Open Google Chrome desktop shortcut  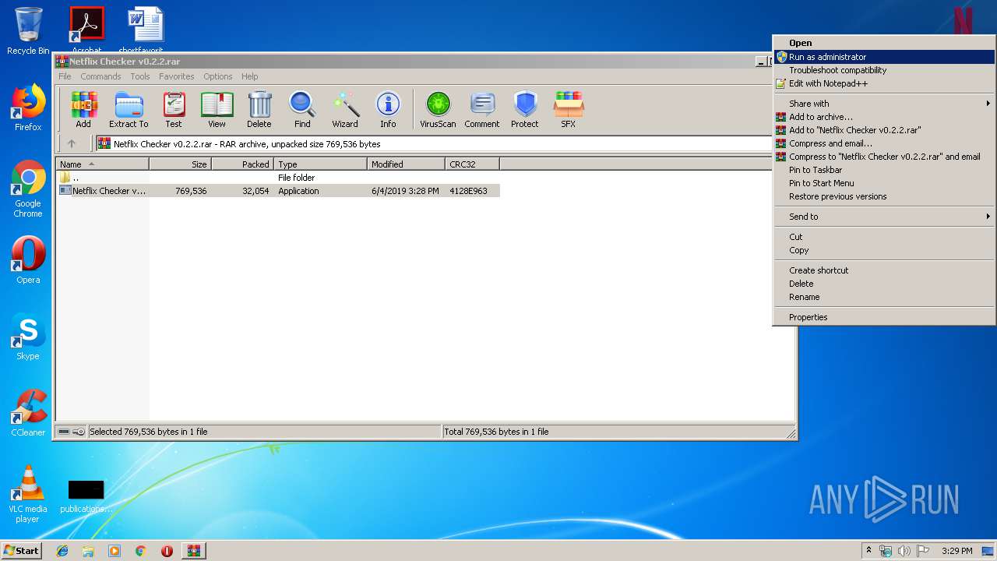point(28,189)
